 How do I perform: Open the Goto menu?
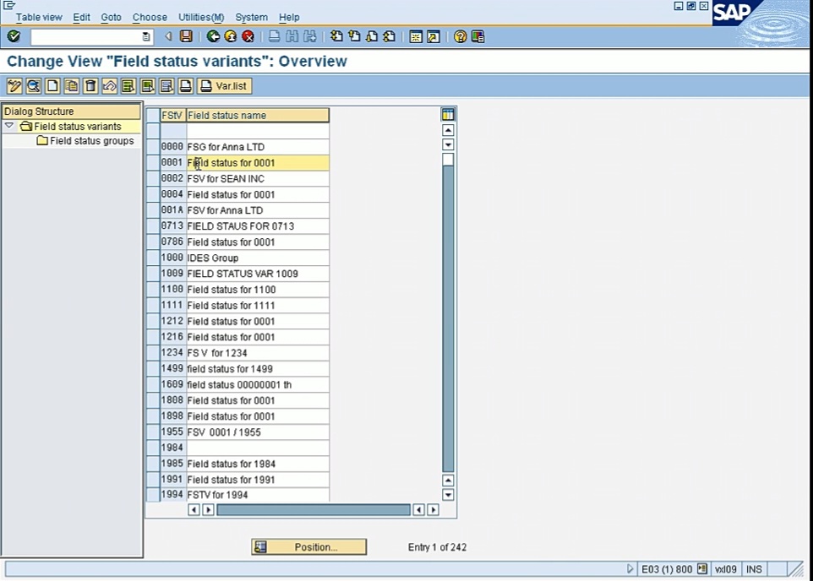click(x=111, y=17)
